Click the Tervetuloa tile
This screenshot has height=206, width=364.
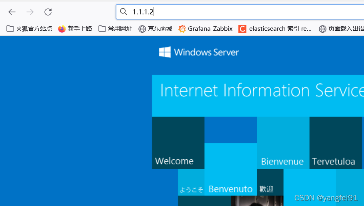[x=336, y=143]
